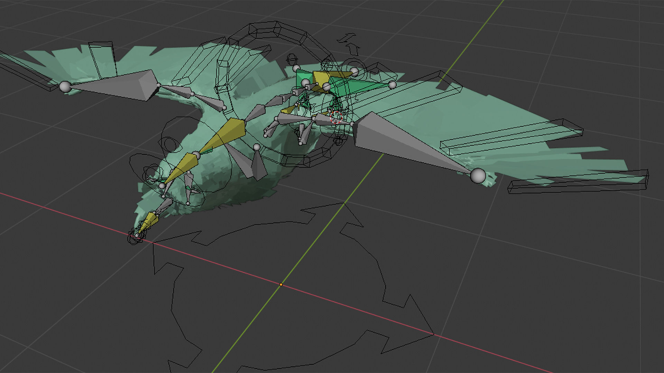The width and height of the screenshot is (664, 373).
Task: Select the wireframe box control at the far right feather tip
Action: 578,181
